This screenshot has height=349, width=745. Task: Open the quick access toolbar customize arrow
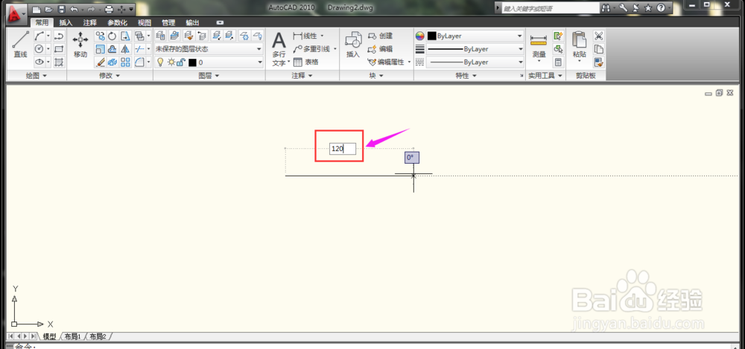pos(131,9)
